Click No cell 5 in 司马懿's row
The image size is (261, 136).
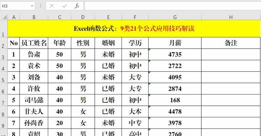pyautogui.click(x=14, y=100)
